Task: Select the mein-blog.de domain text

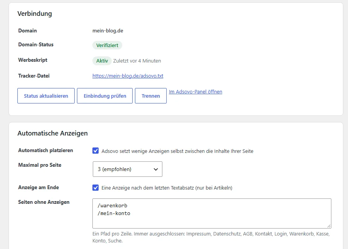Action: (x=108, y=30)
